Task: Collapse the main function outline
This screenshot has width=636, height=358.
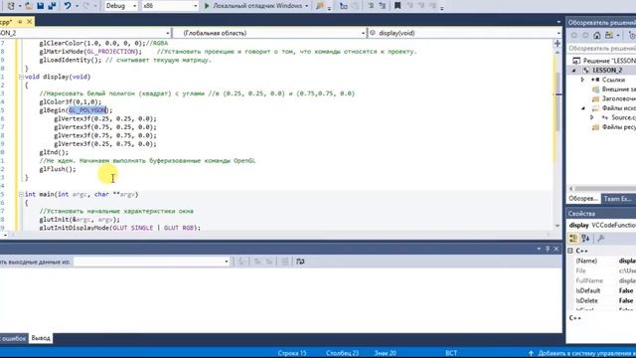Action: 21,195
